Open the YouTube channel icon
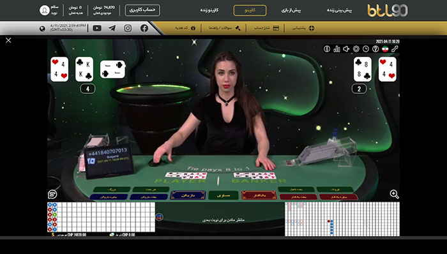The image size is (447, 254). click(97, 28)
